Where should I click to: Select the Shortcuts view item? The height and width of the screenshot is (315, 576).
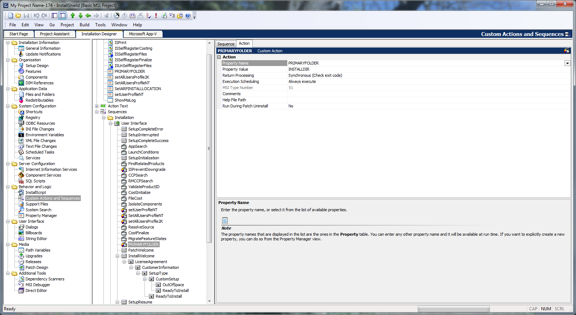tap(34, 112)
